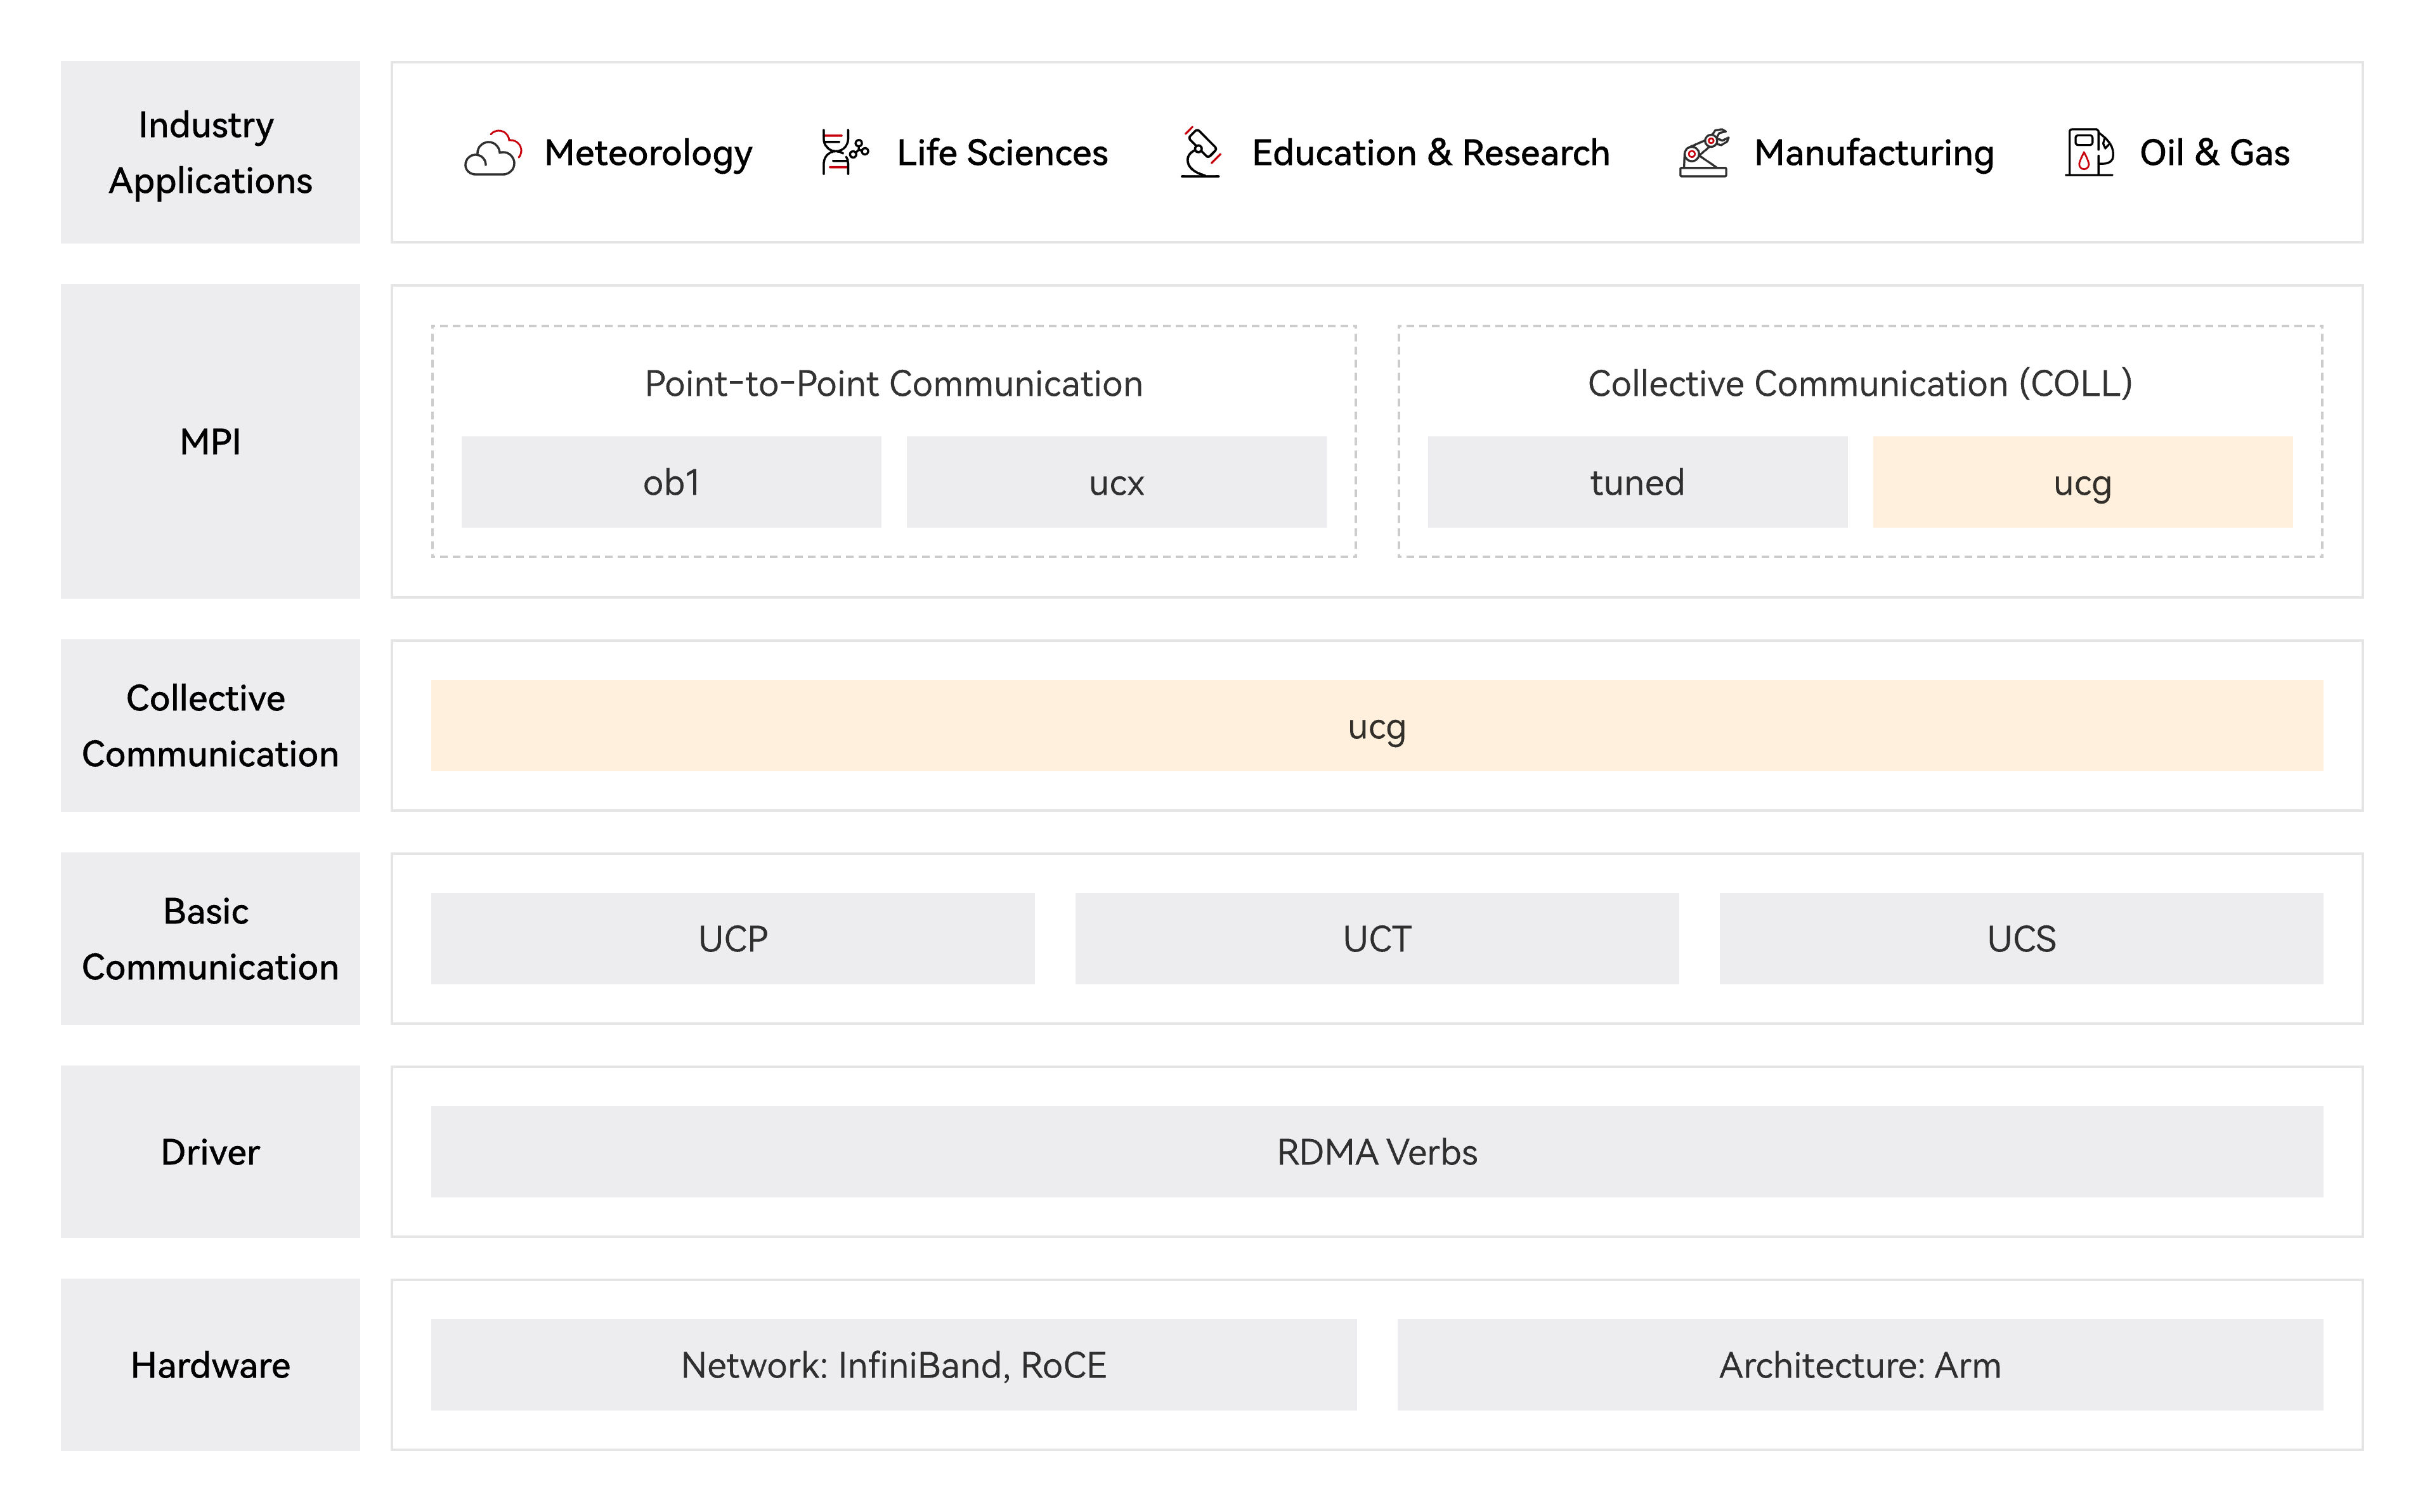2425x1512 pixels.
Task: Click the RDMA Verbs driver bar
Action: [1377, 1152]
